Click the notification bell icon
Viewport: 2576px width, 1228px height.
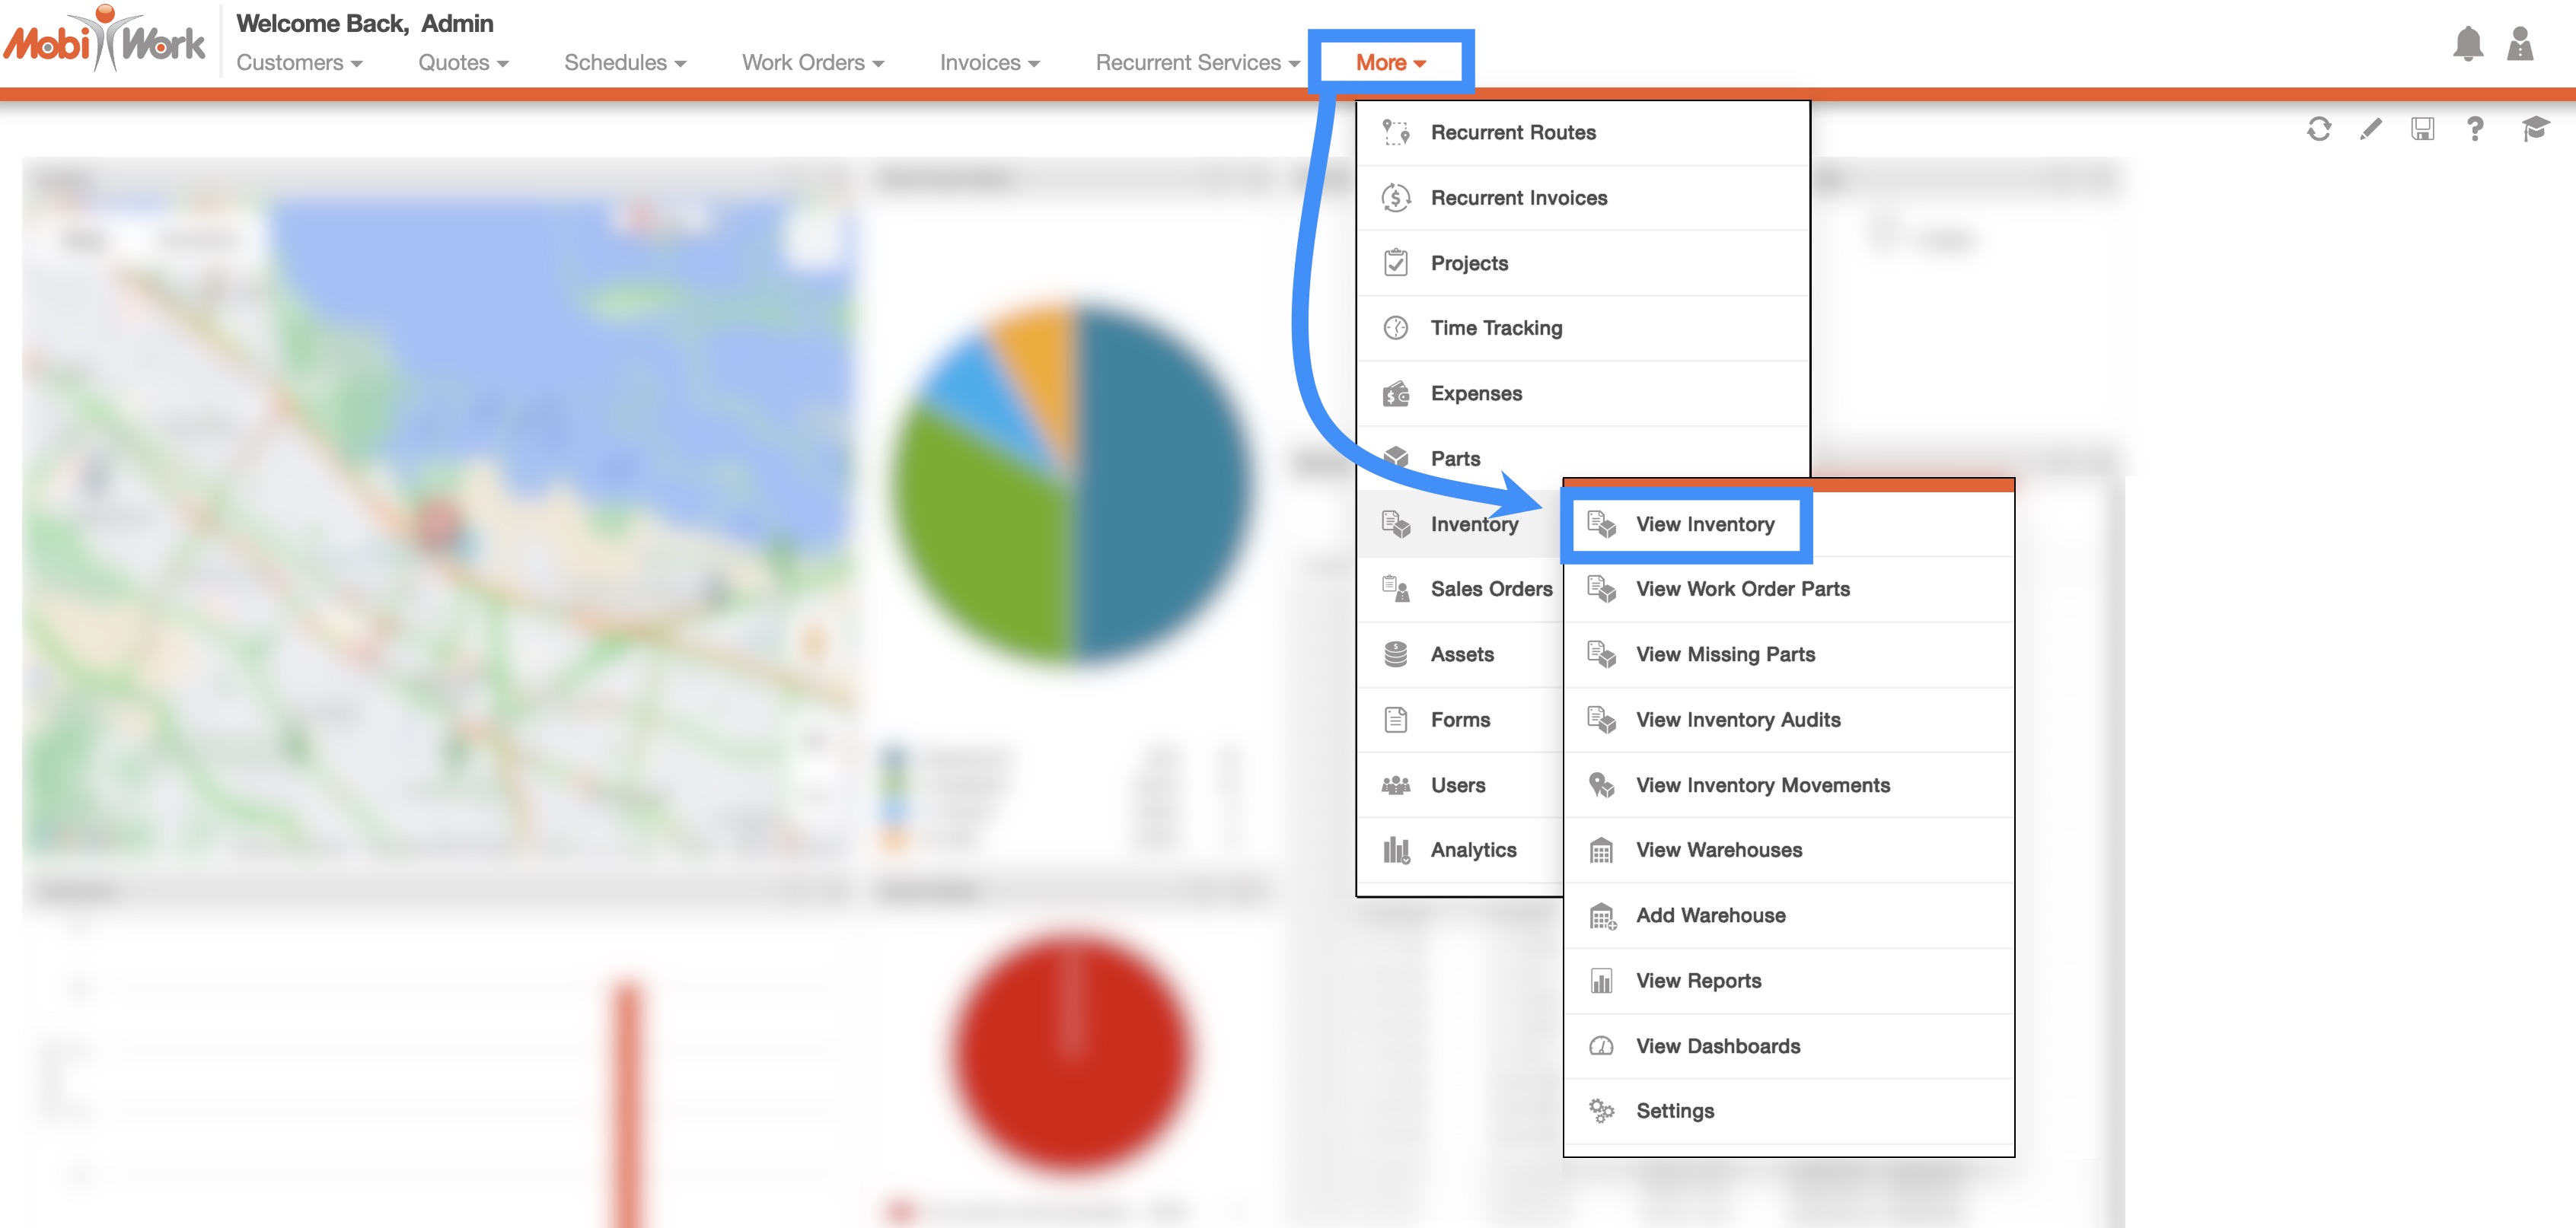(2467, 44)
